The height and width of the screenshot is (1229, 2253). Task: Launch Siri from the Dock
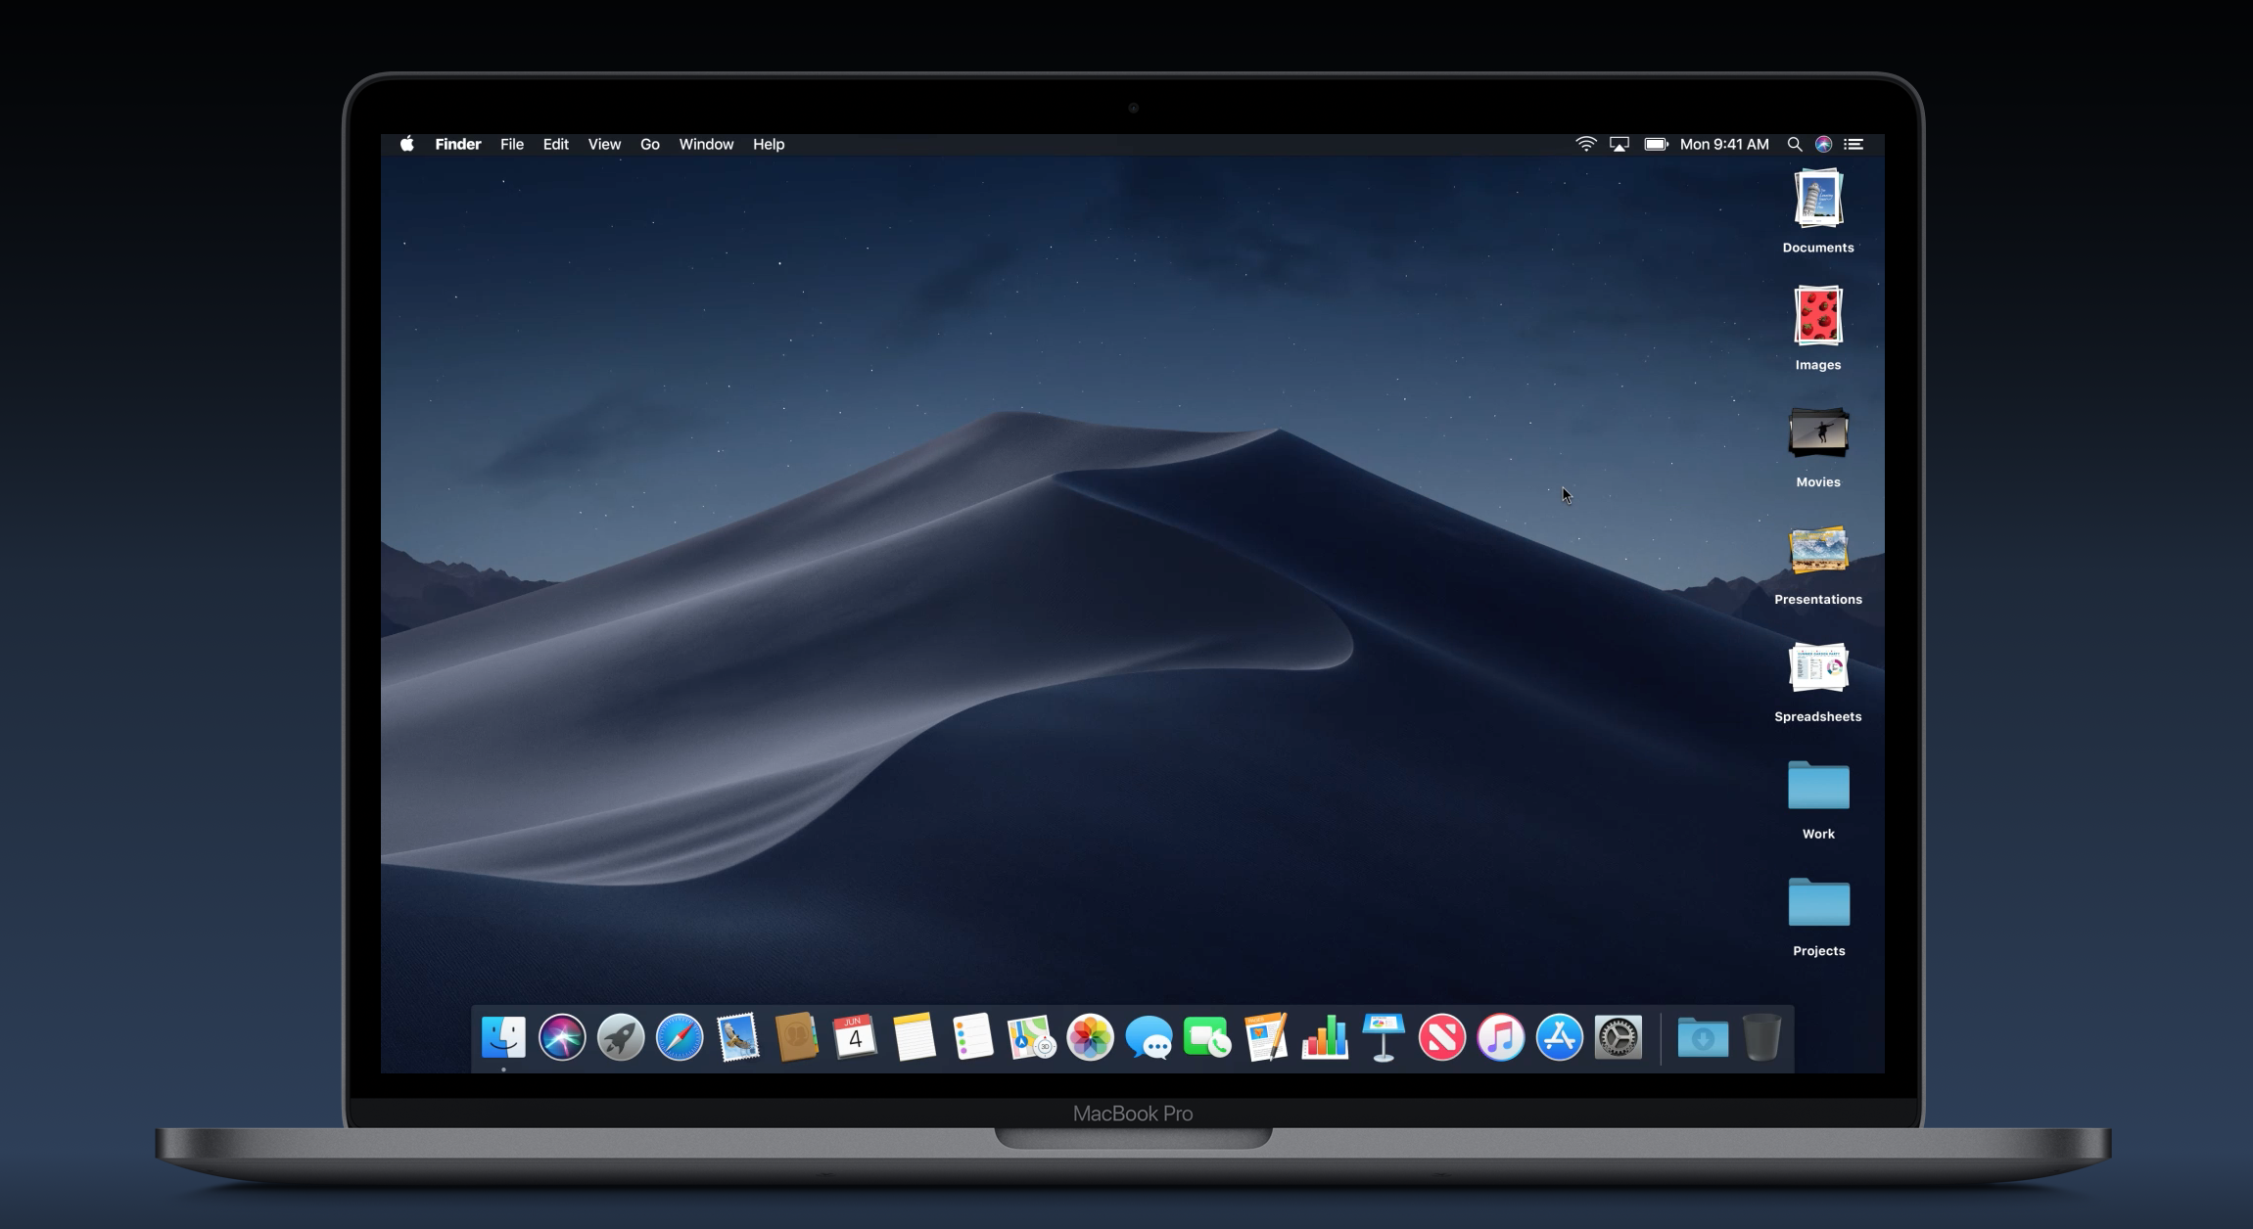[562, 1037]
